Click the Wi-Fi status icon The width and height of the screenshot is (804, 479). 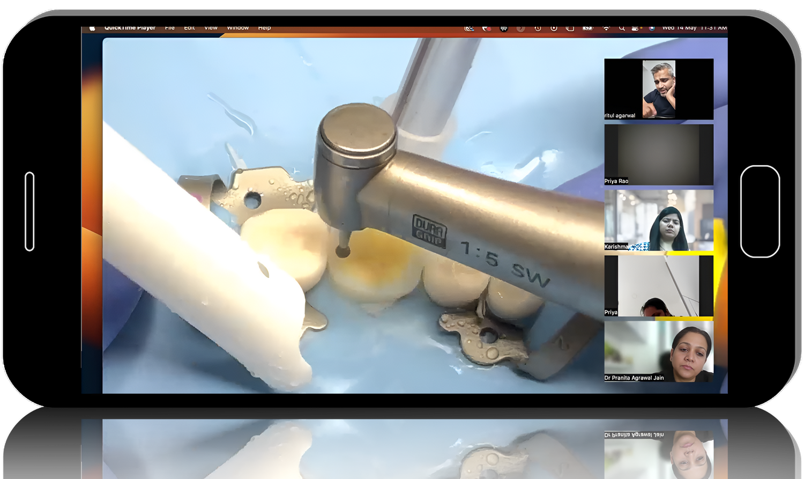coord(606,28)
